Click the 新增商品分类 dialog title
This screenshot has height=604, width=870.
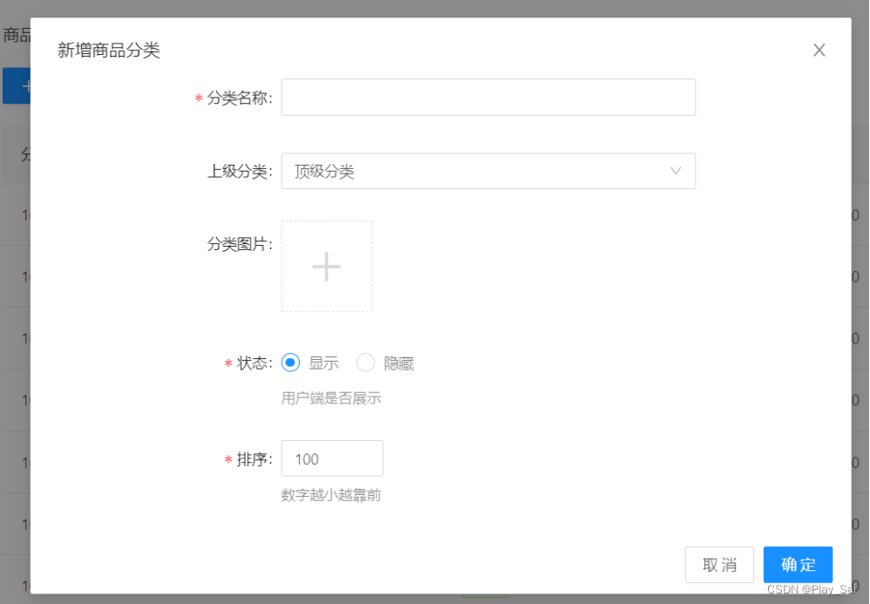(109, 51)
